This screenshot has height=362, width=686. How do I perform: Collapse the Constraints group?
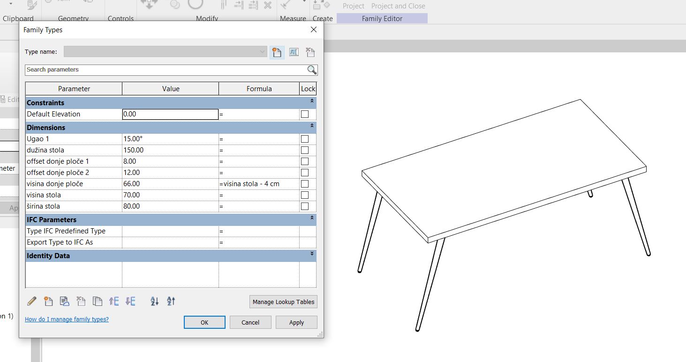coord(312,101)
